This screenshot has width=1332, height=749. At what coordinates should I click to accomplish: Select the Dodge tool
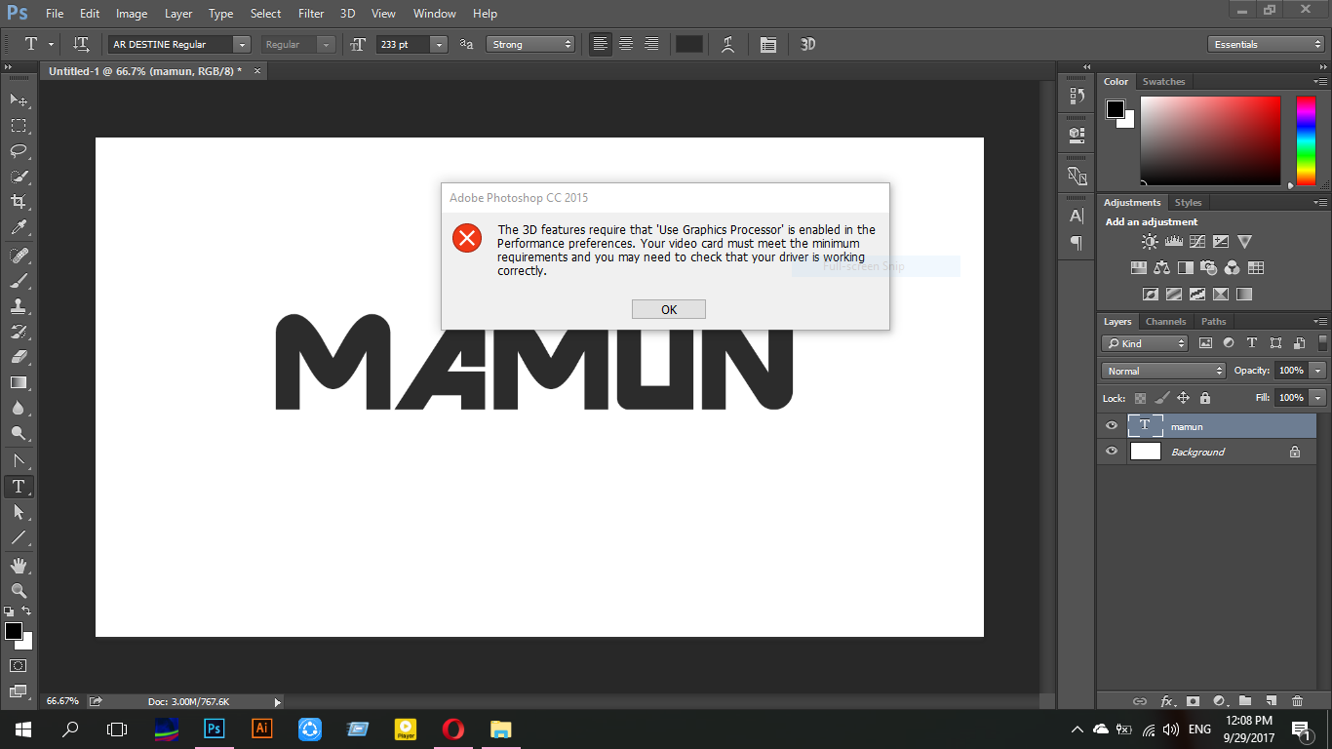pos(19,433)
